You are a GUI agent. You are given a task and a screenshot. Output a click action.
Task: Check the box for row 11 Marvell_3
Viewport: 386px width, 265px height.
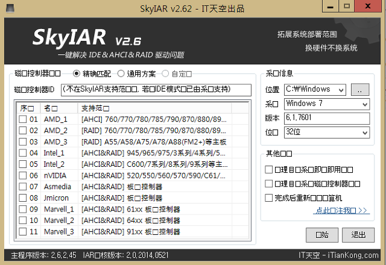point(23,231)
